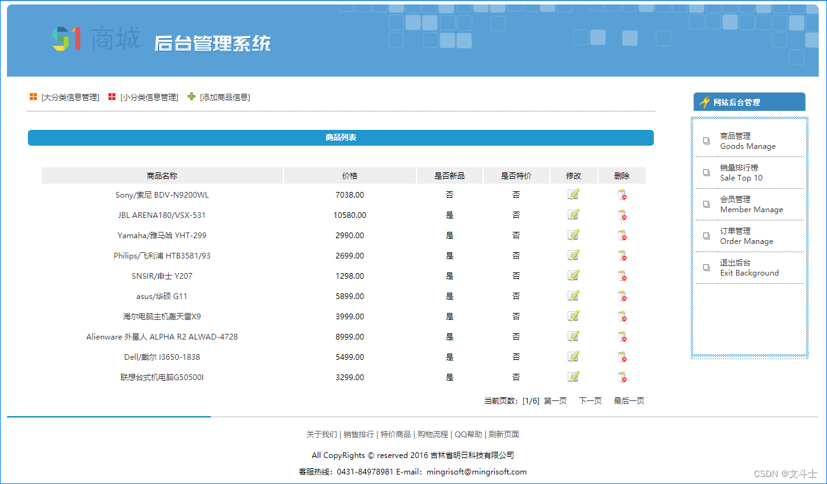Click page icon beside 订单管理 Order Manage
Image resolution: width=827 pixels, height=484 pixels.
click(707, 236)
